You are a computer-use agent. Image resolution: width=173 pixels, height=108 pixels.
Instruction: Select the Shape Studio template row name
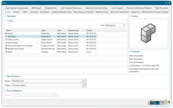13,39
